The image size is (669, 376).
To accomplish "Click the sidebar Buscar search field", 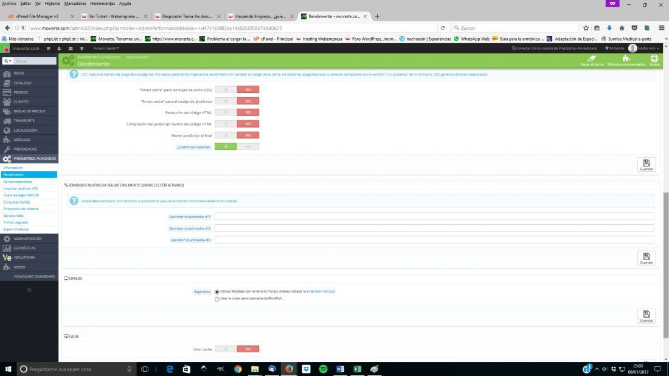I will pos(35,61).
